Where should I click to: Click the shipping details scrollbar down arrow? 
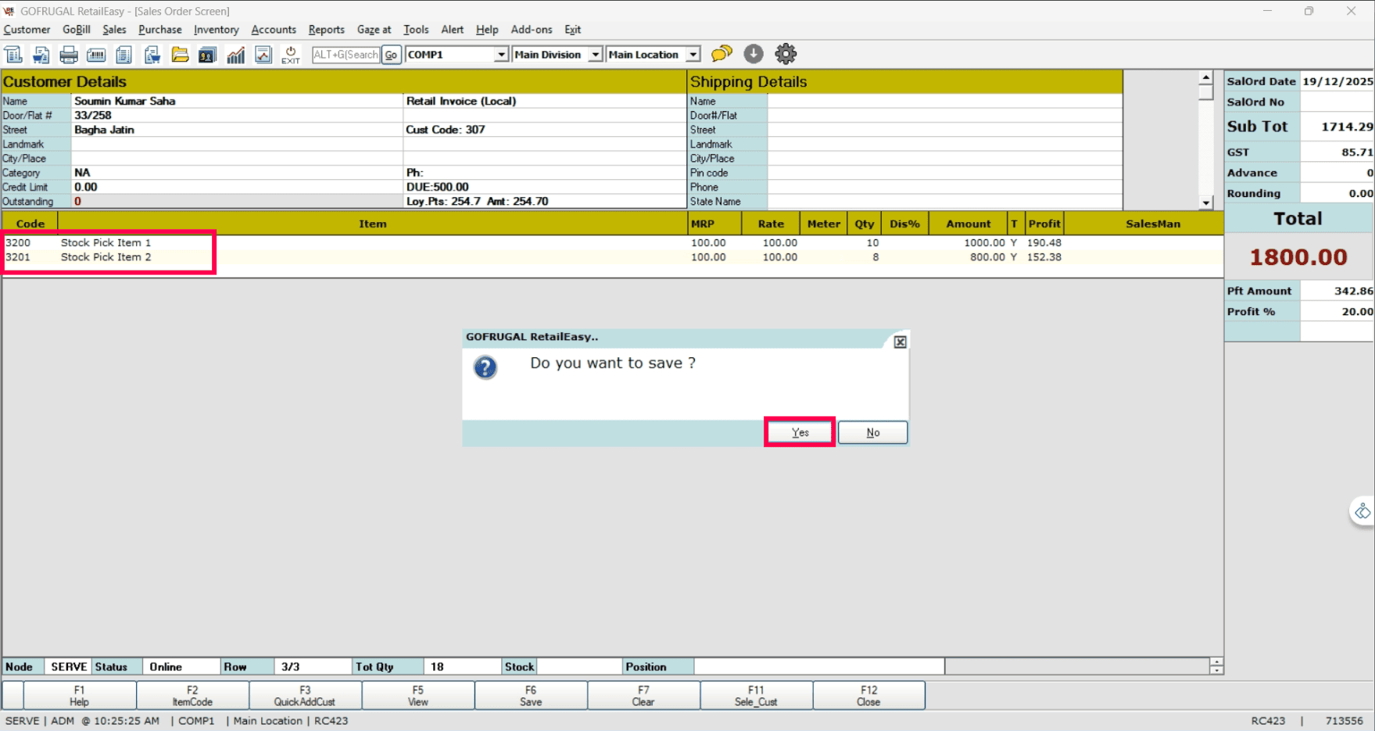1206,202
